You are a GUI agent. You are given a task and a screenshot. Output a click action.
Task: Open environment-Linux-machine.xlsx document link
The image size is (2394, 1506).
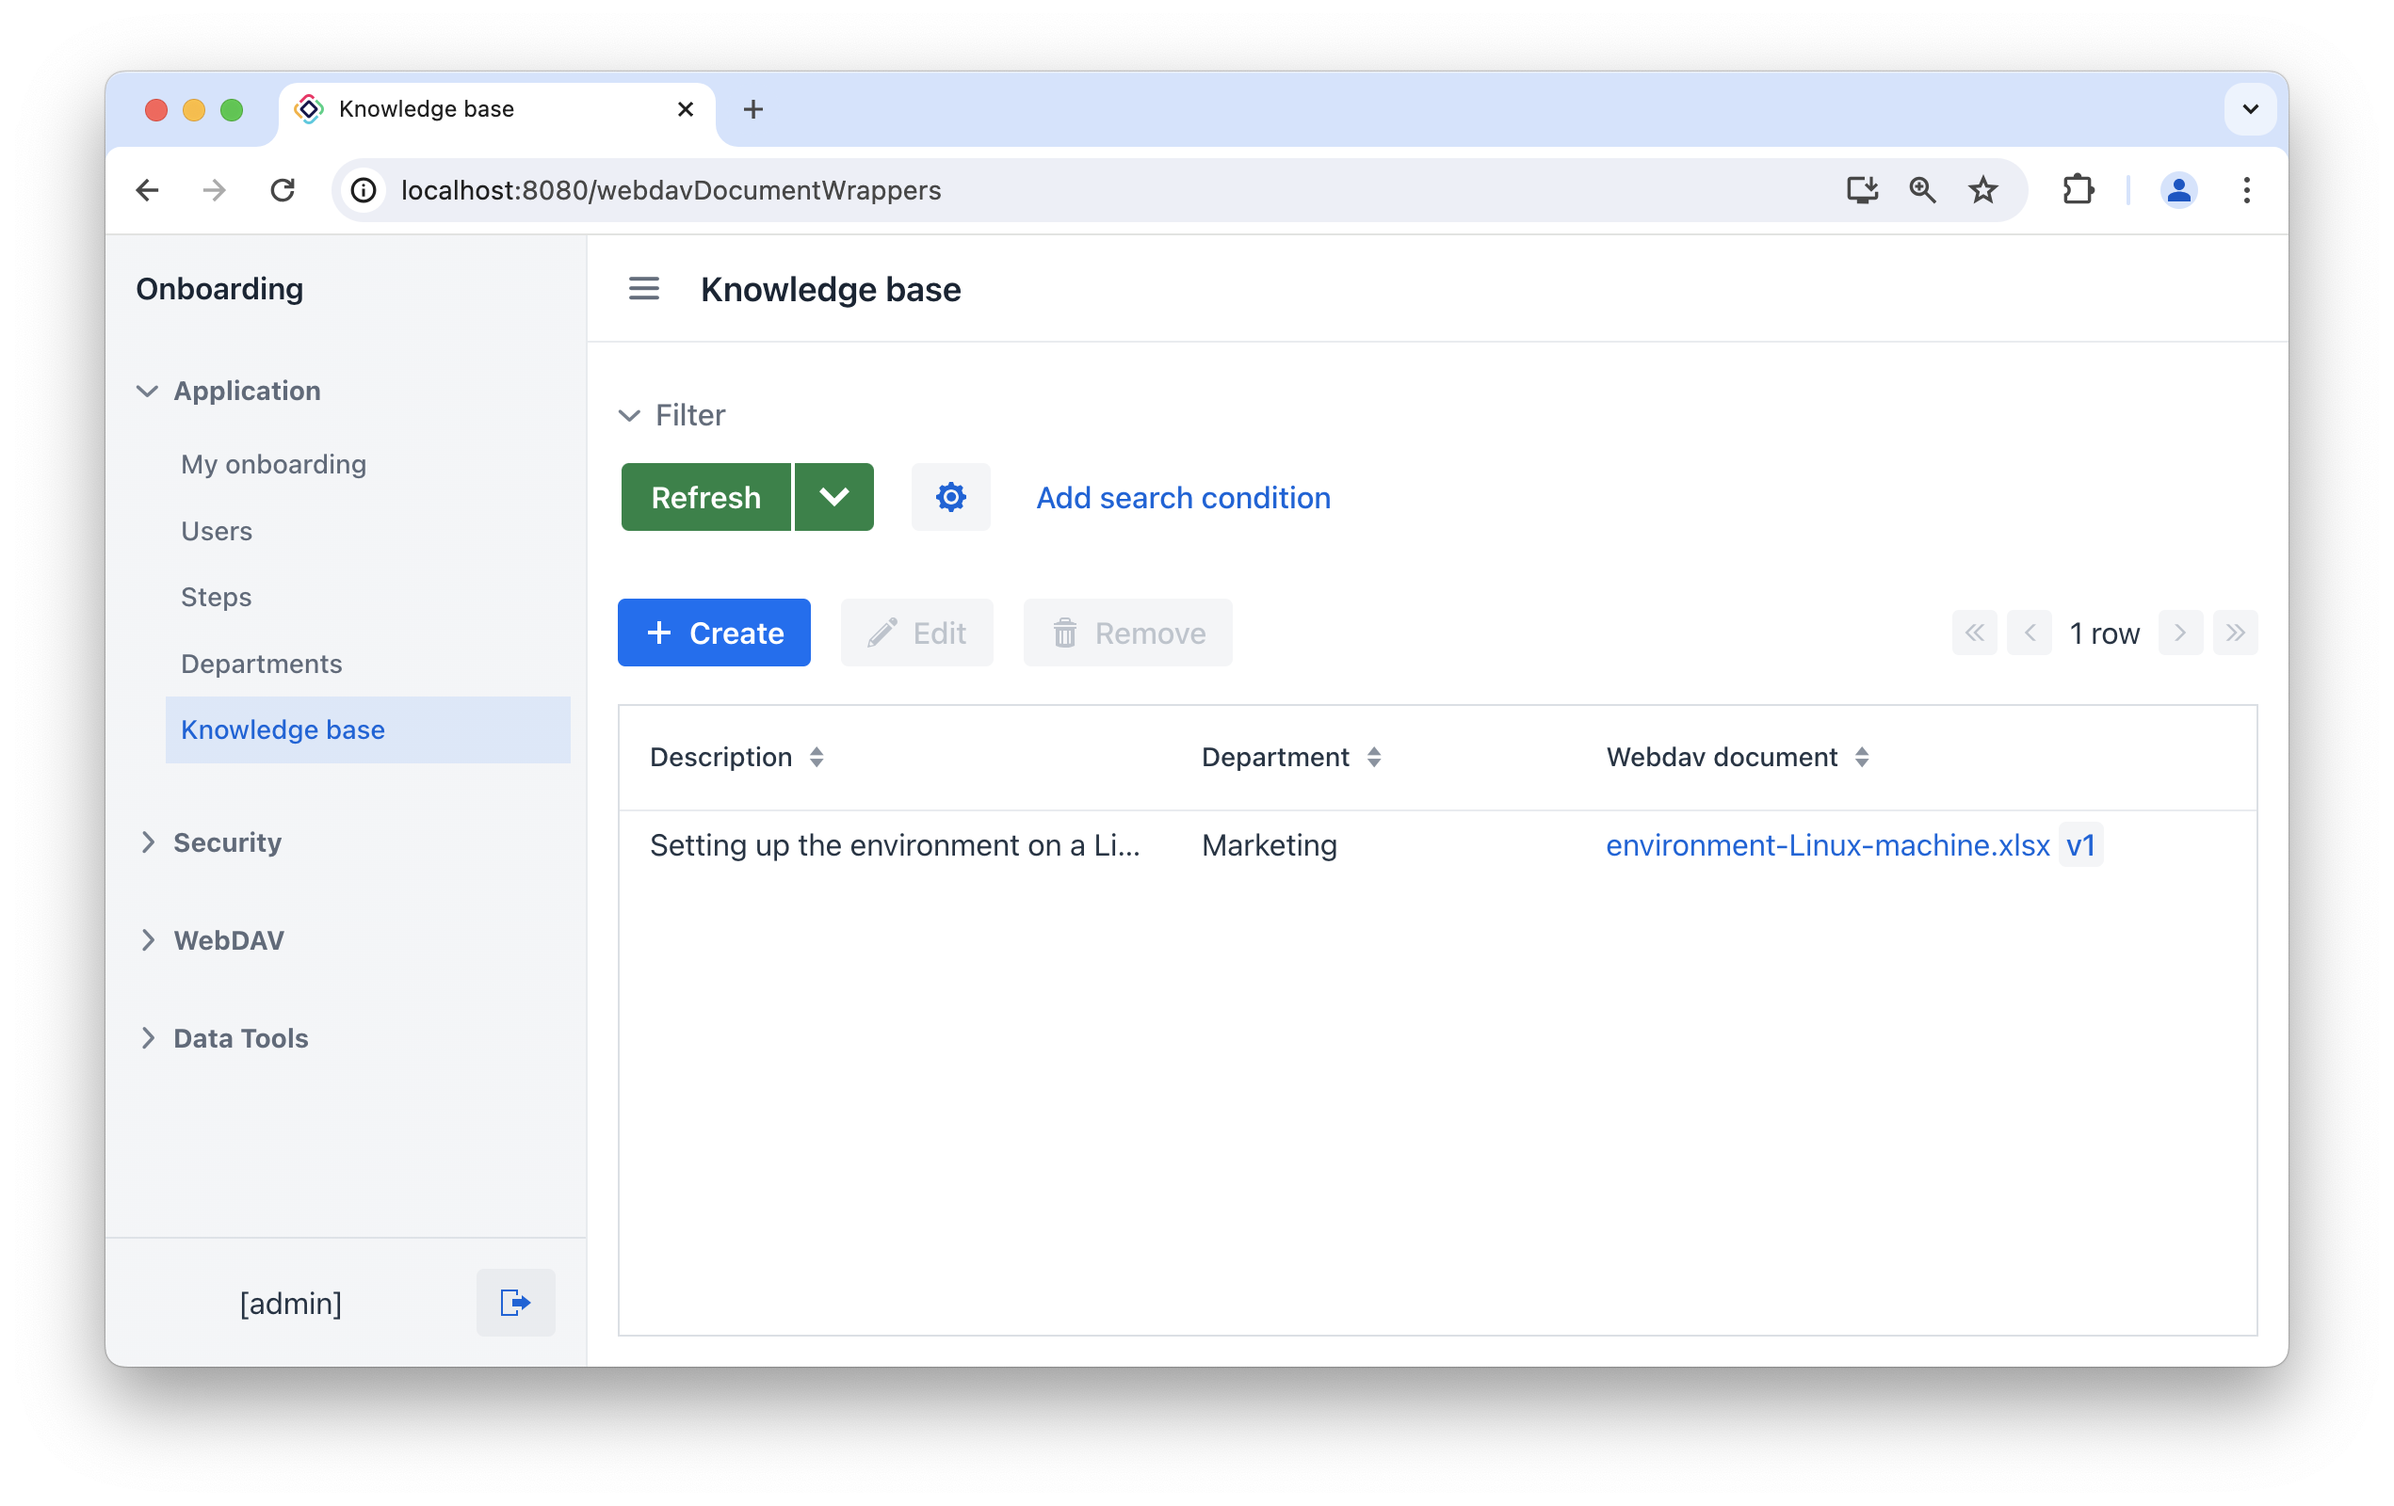(1828, 845)
